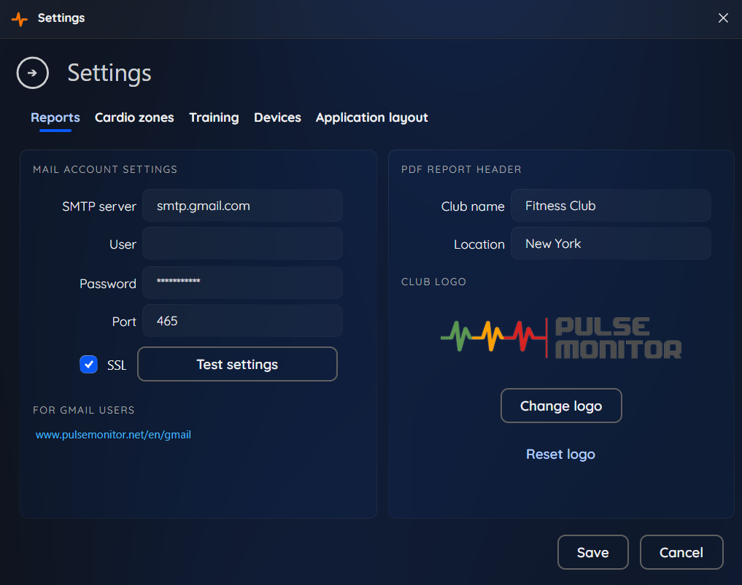Screen dimensions: 742x585
Task: Close the Settings window
Action: tap(723, 18)
